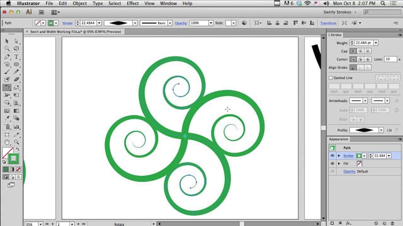Click Fill swatch in Appearance panel

point(359,163)
